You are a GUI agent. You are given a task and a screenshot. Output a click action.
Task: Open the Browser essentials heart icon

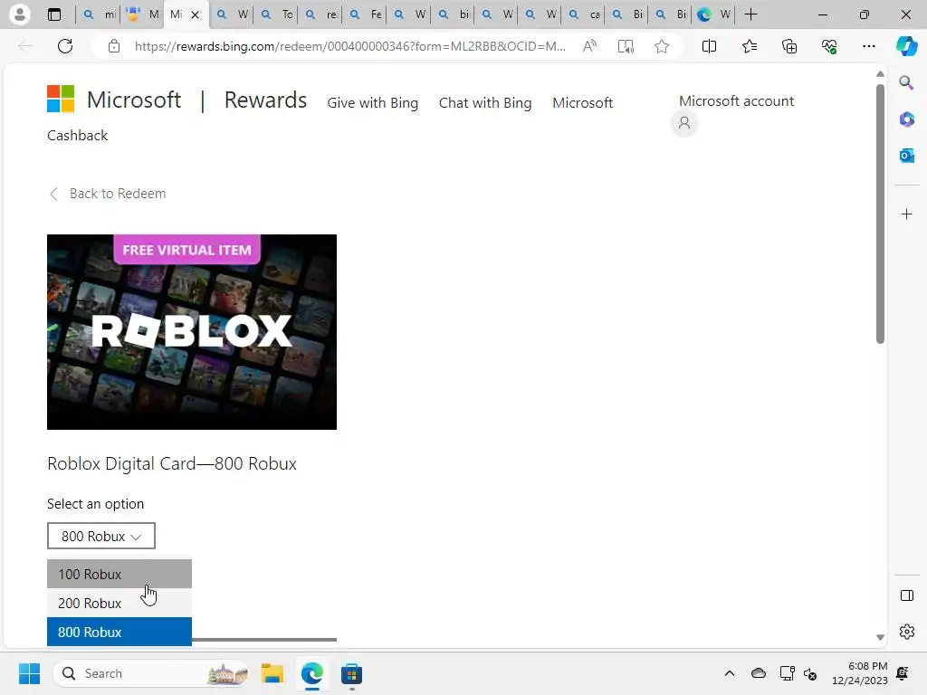pyautogui.click(x=829, y=46)
